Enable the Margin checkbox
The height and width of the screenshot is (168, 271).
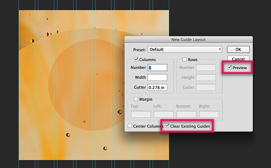tap(136, 99)
